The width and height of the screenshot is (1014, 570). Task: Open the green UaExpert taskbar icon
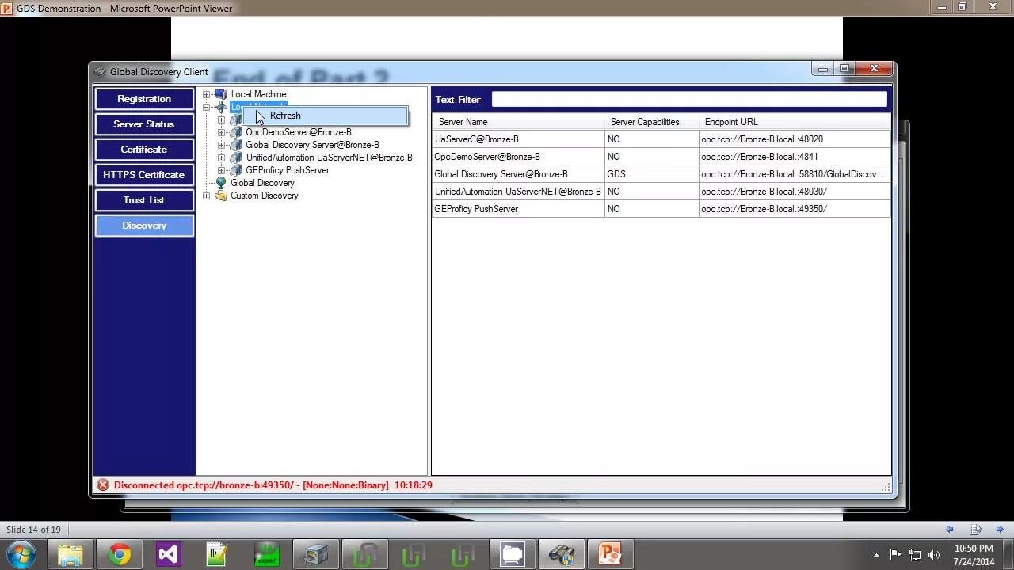(x=267, y=555)
